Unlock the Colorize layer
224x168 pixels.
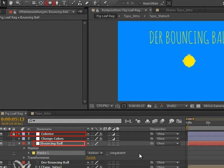(14, 134)
